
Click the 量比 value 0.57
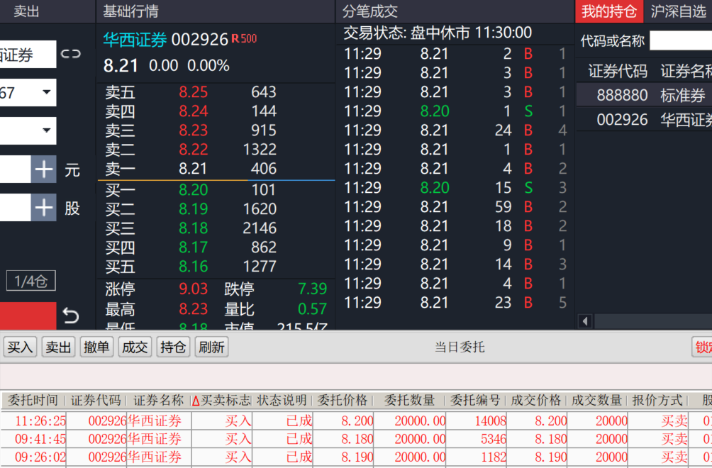pos(313,309)
